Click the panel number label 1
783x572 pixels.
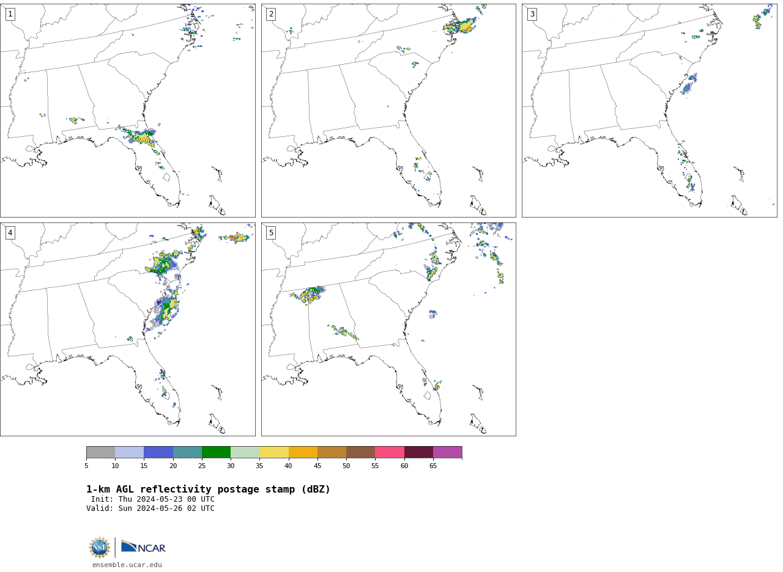tap(10, 14)
